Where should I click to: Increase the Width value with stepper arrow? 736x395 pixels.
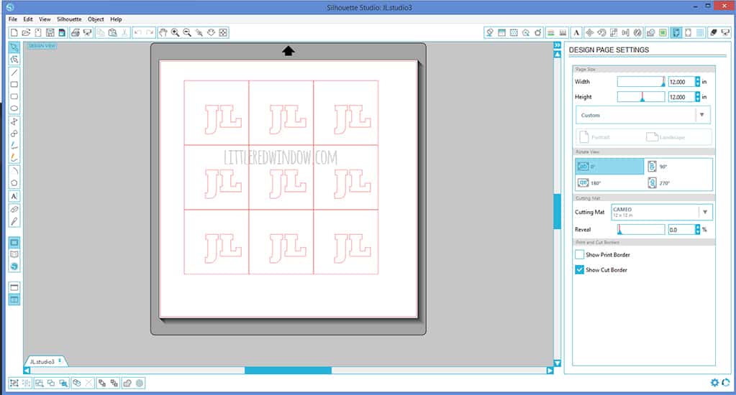(697, 79)
